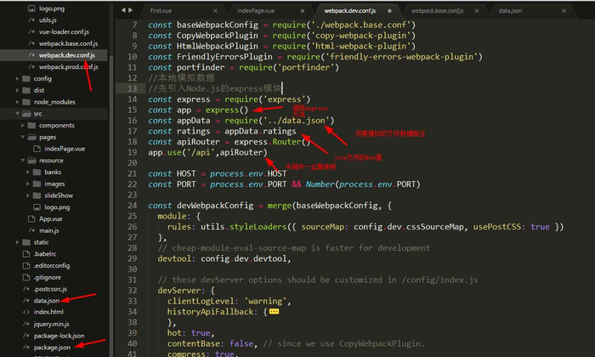This screenshot has width=595, height=357.
Task: Collapse the src folder arrow
Action: coord(17,114)
